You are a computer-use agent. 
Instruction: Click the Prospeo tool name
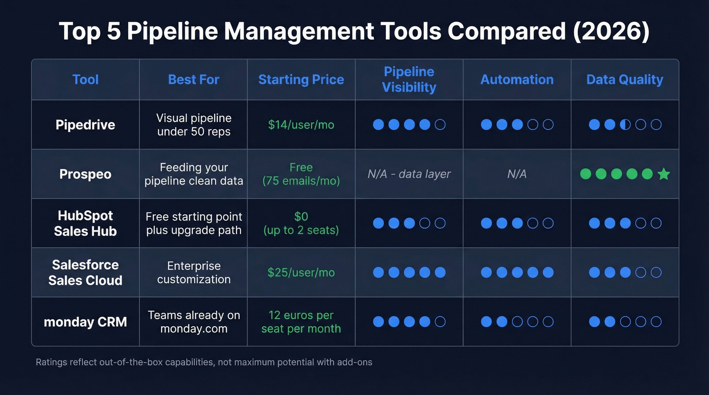pos(85,173)
